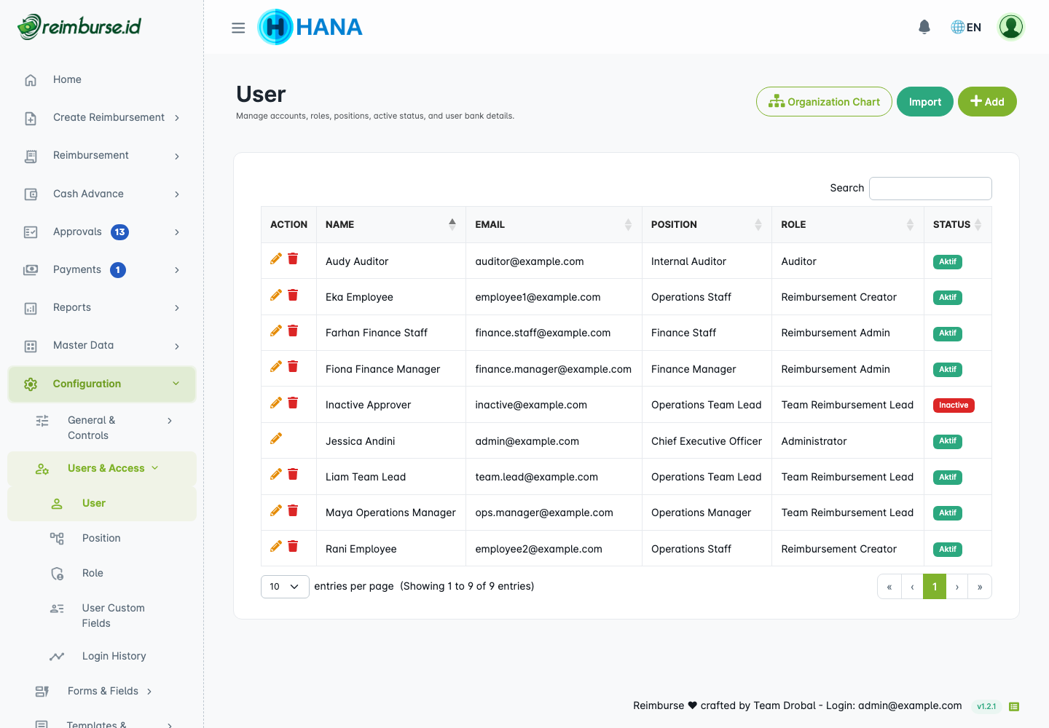The width and height of the screenshot is (1049, 728).
Task: Open the user profile avatar menu
Action: pos(1011,27)
